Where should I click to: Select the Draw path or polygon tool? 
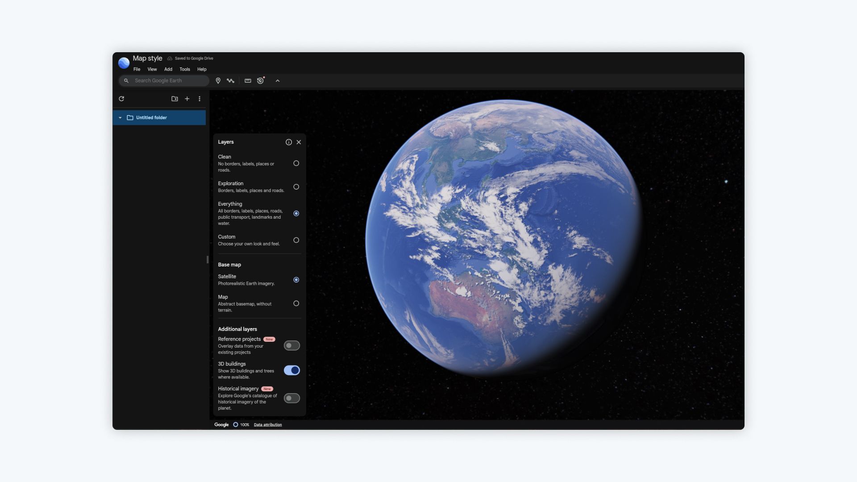(x=230, y=81)
